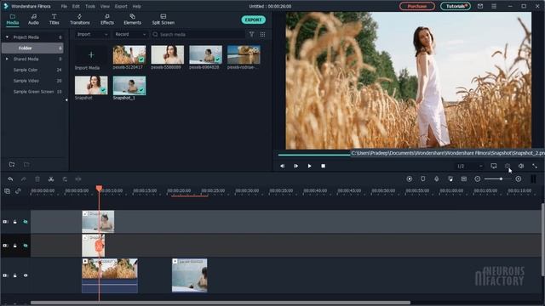Take a snapshot with camera icon
This screenshot has width=545, height=306.
(x=508, y=167)
